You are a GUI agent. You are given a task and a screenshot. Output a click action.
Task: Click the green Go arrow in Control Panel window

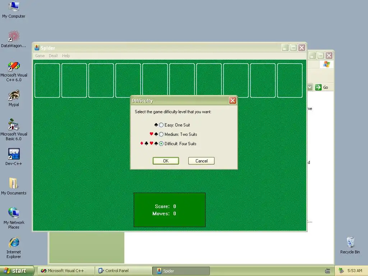pyautogui.click(x=318, y=87)
